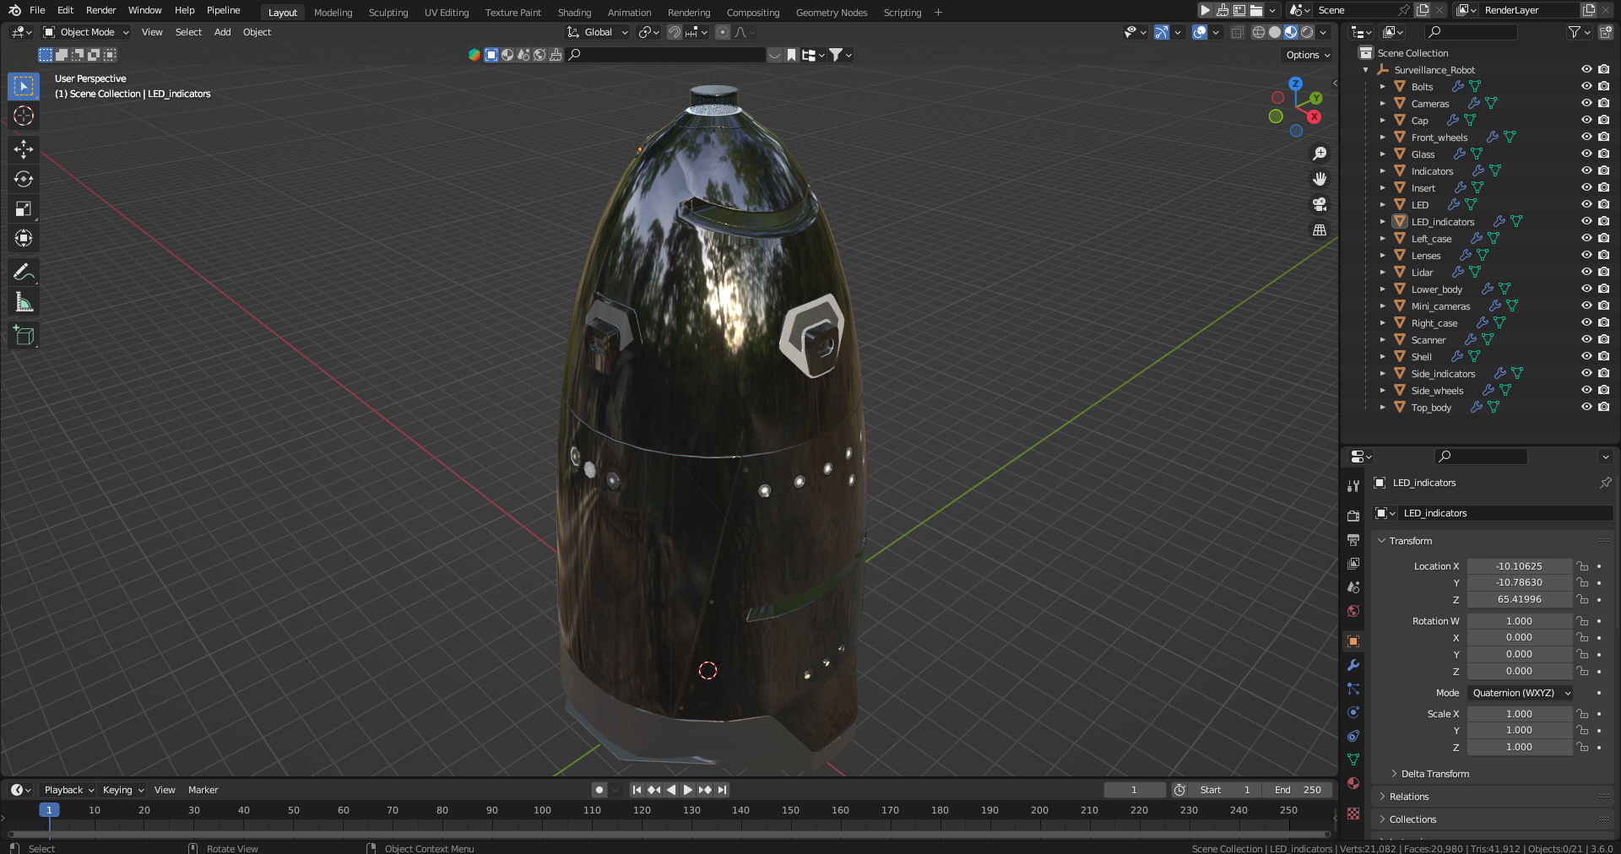Click the pan view hand icon
Image resolution: width=1621 pixels, height=854 pixels.
click(1320, 179)
